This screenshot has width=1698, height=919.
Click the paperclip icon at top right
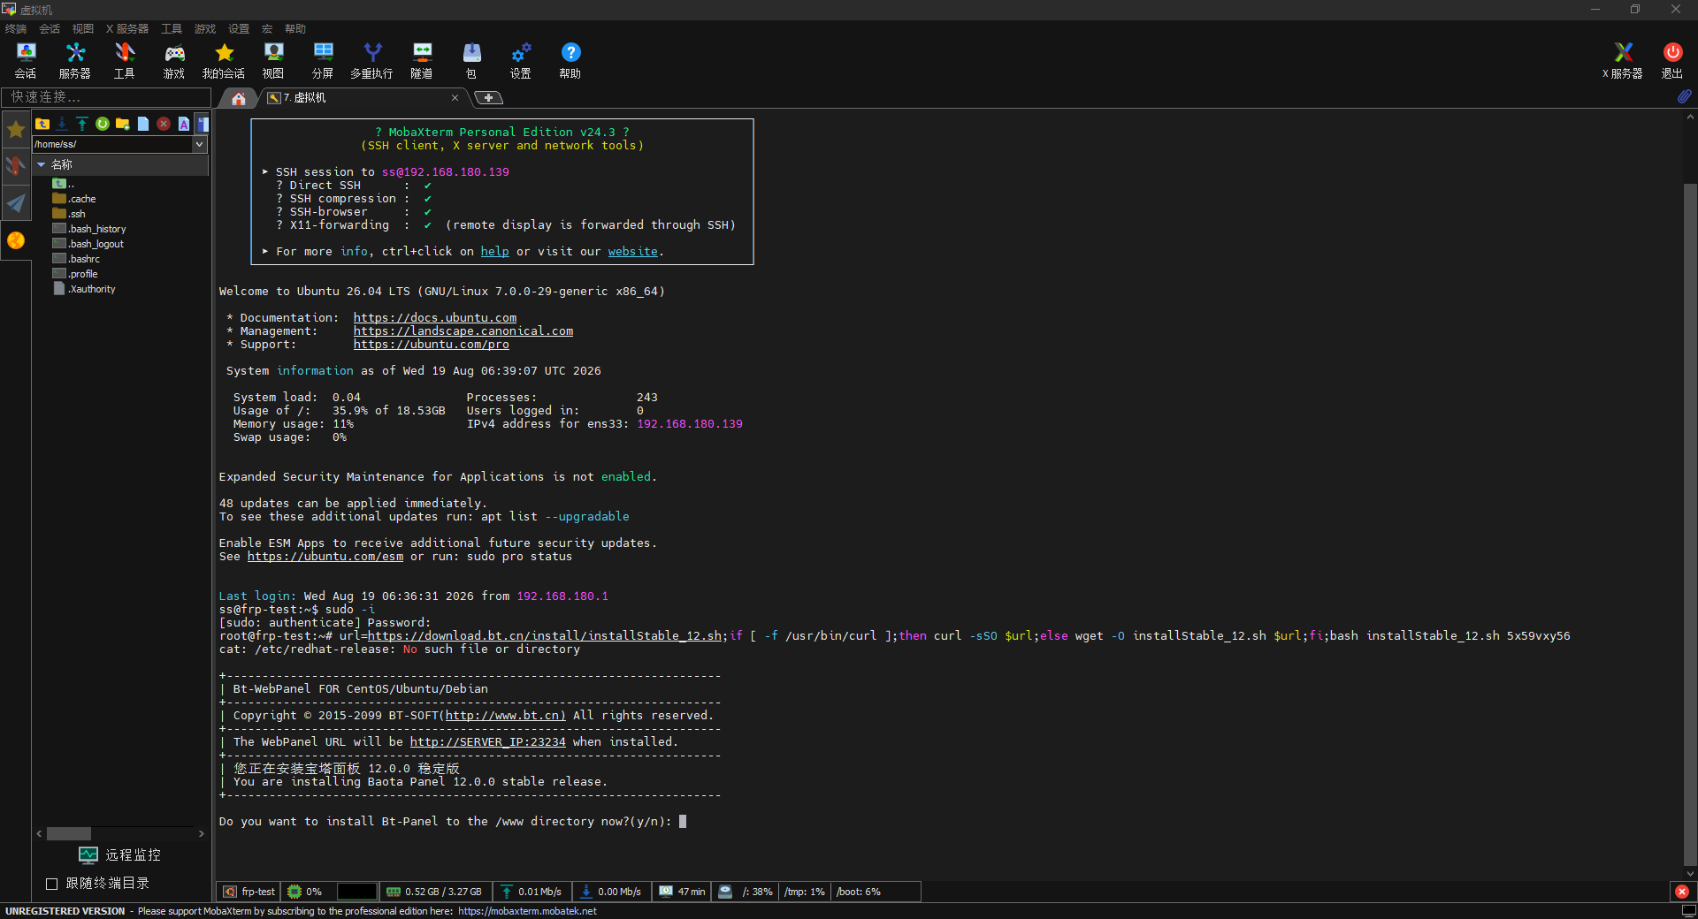click(x=1684, y=96)
